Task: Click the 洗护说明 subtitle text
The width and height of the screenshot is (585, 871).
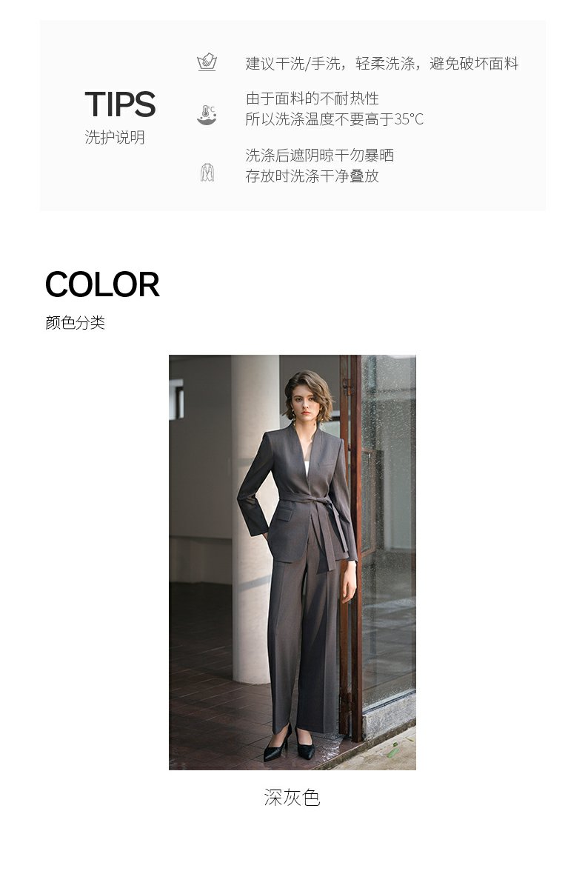Action: point(115,137)
